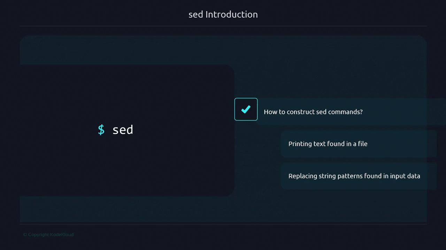Click the cyan dollar prompt symbol
Viewport: 446px width, 250px height.
click(101, 130)
